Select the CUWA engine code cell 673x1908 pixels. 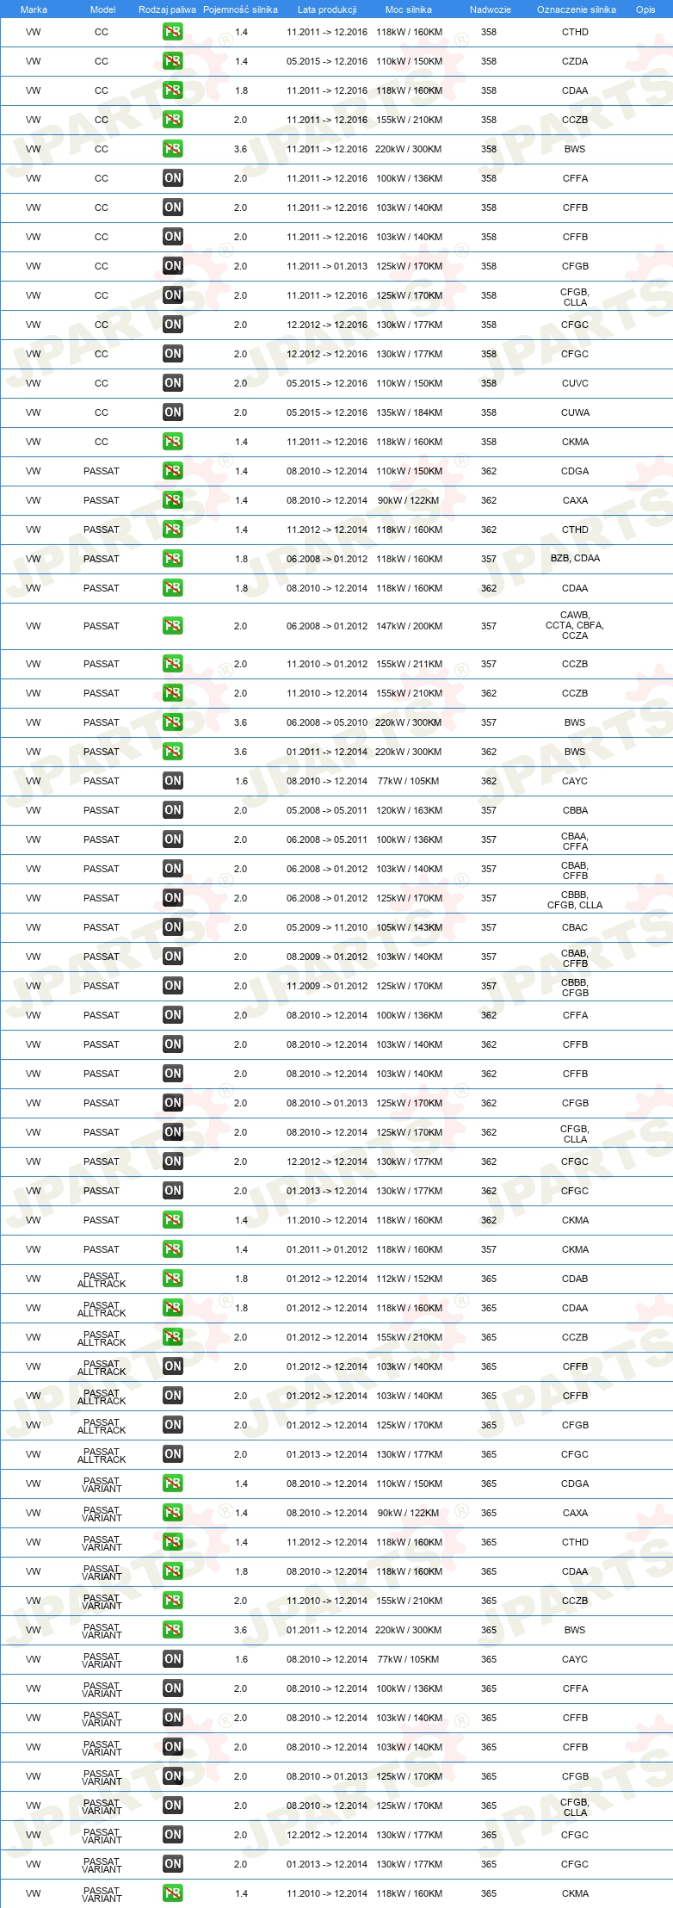coord(575,412)
